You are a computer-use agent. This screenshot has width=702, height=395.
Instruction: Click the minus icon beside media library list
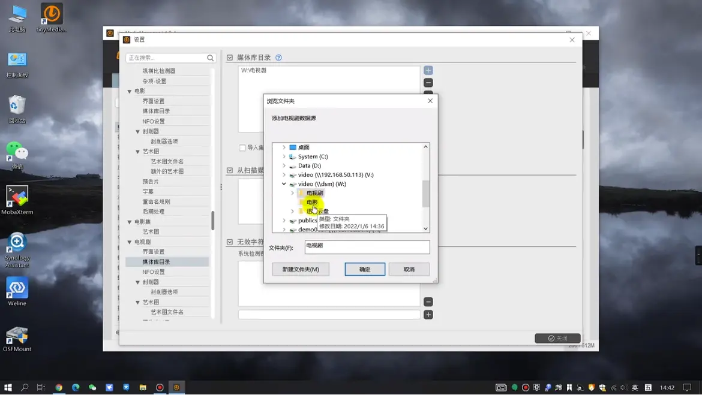pos(428,83)
